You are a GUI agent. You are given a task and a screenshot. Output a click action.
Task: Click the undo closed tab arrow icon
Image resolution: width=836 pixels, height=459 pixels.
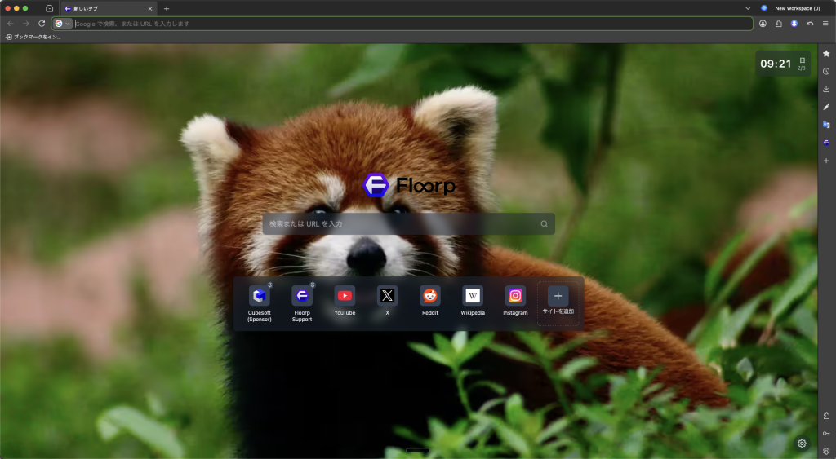(810, 24)
